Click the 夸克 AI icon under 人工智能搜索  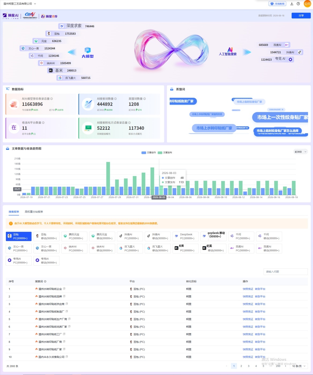[290, 60]
